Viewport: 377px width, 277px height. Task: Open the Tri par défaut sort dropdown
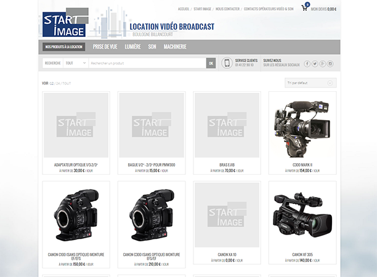click(310, 83)
